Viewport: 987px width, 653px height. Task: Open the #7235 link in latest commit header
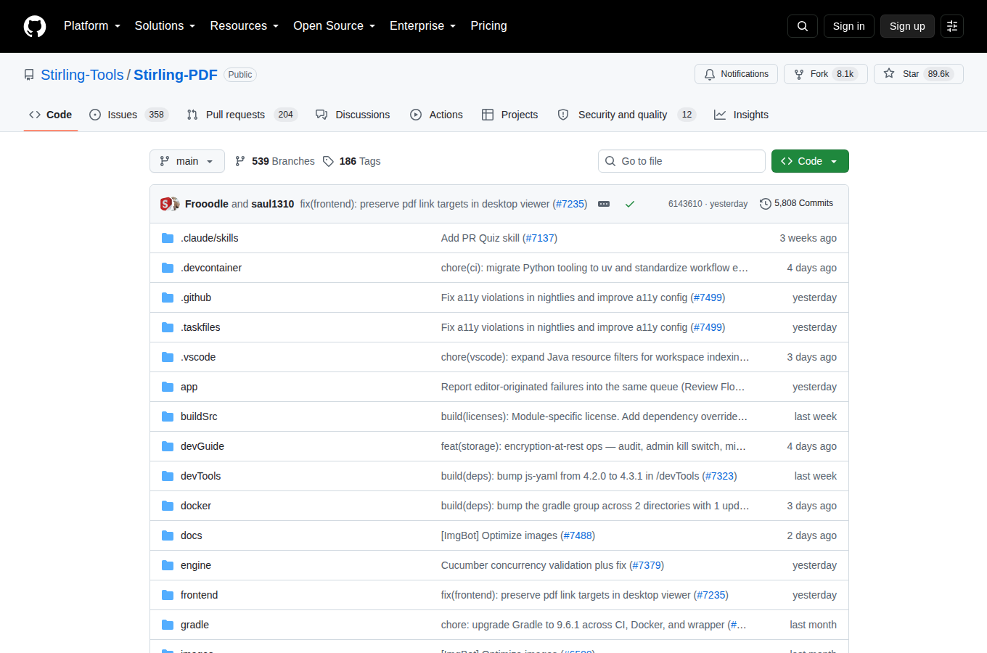[x=570, y=204]
